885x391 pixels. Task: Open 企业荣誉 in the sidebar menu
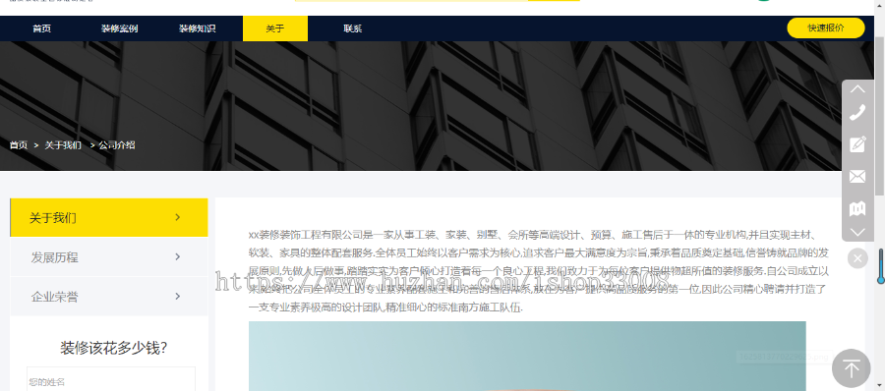point(109,297)
